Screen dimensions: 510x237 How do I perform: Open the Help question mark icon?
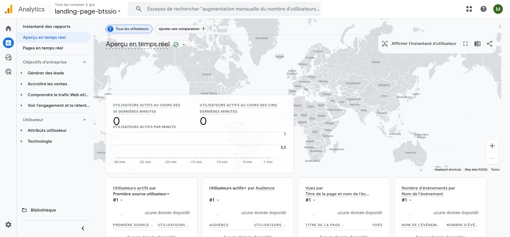tap(483, 9)
